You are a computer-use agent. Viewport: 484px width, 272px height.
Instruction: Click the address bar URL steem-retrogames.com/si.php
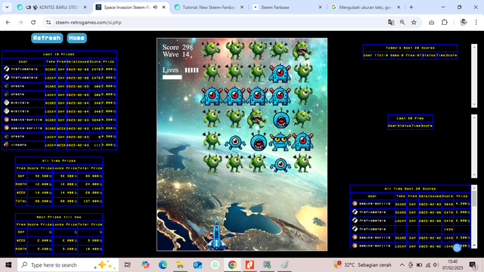pyautogui.click(x=88, y=22)
